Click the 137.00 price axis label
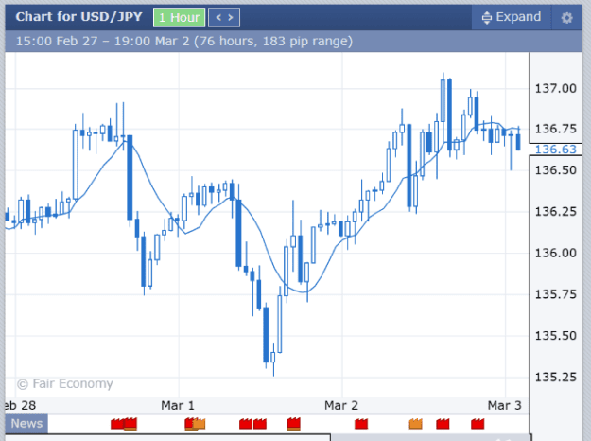 556,88
